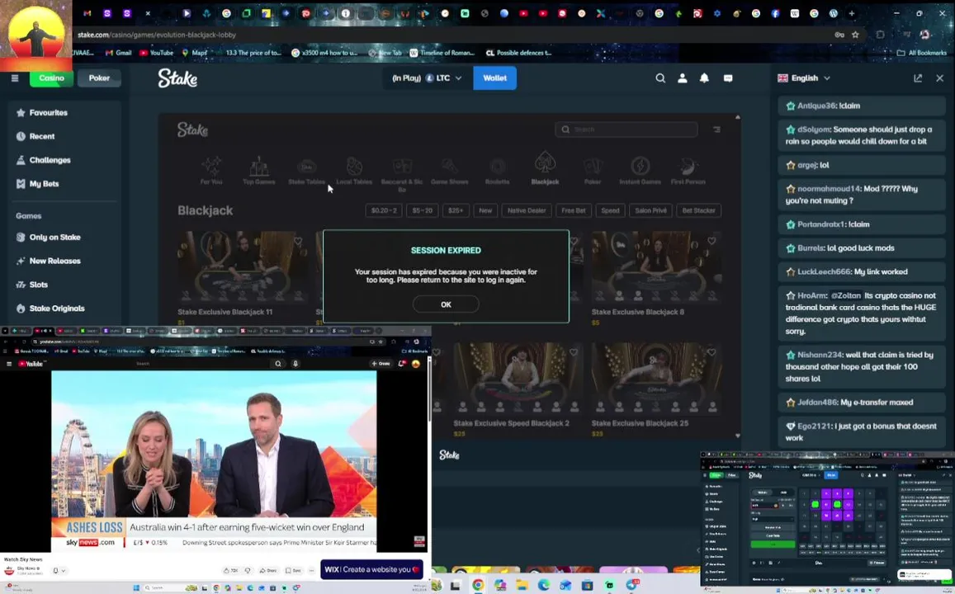Favourite Stake Exclusive Speed Blackjack 2 heart
Screen dimensions: 955x594
point(573,351)
